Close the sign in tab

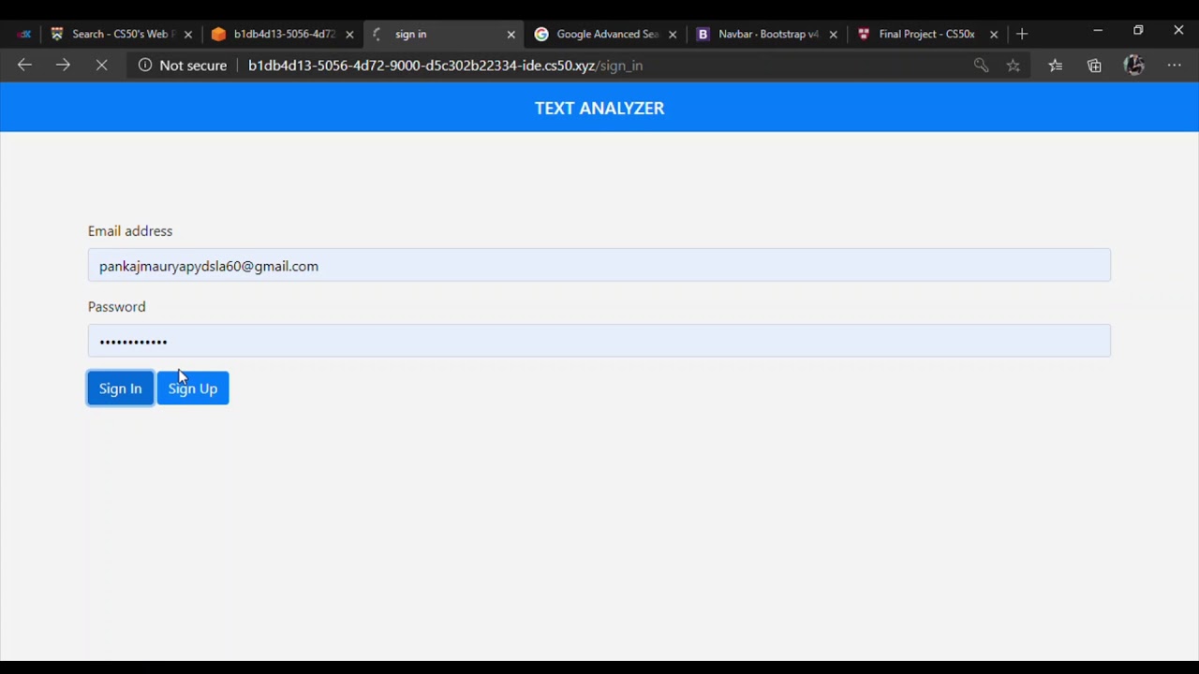511,34
